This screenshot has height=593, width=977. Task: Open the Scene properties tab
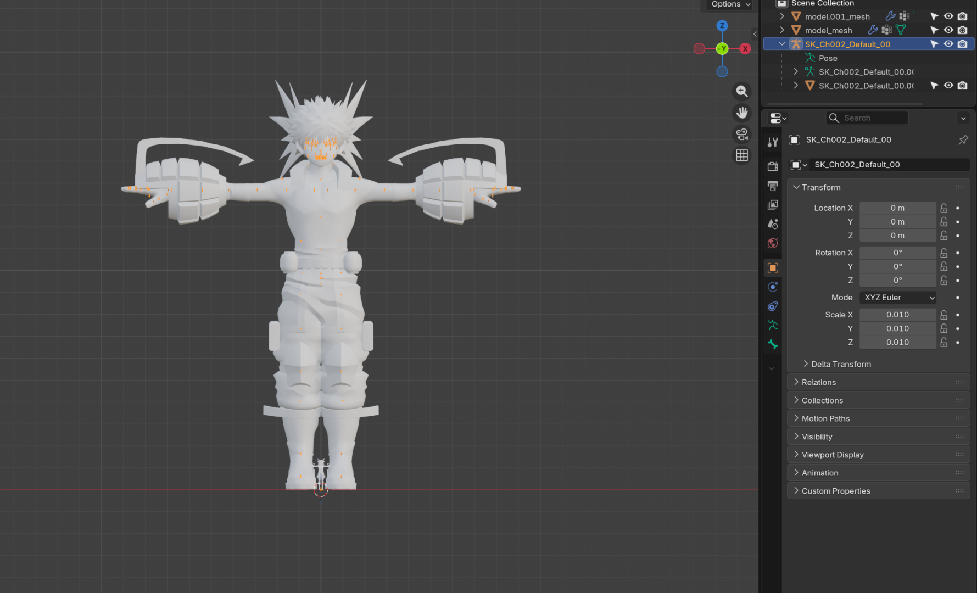(x=773, y=224)
